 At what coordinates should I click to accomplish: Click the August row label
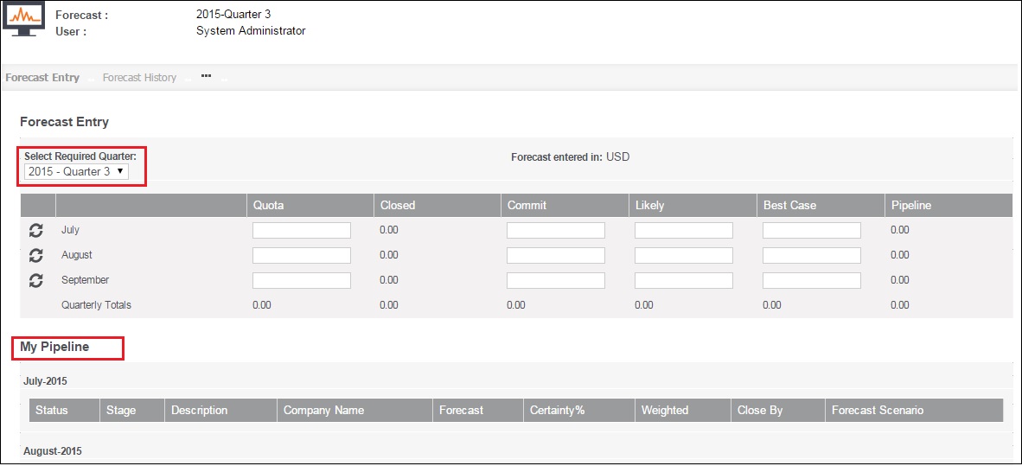tap(77, 255)
